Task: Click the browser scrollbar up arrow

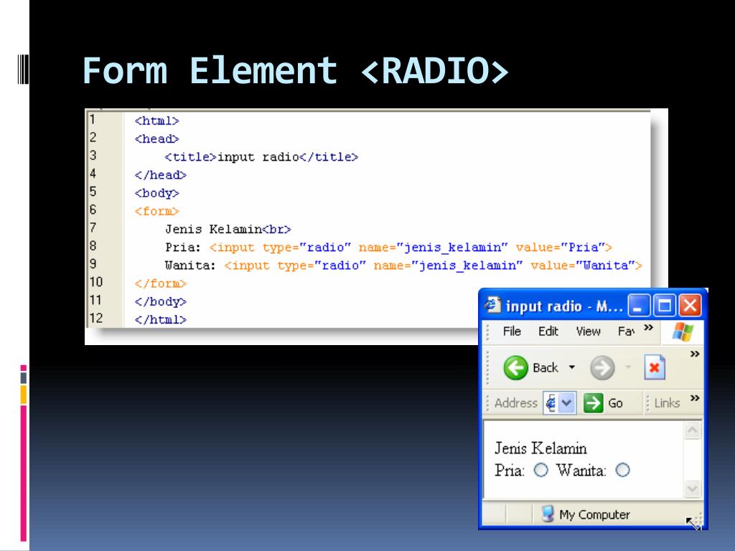Action: coord(693,430)
